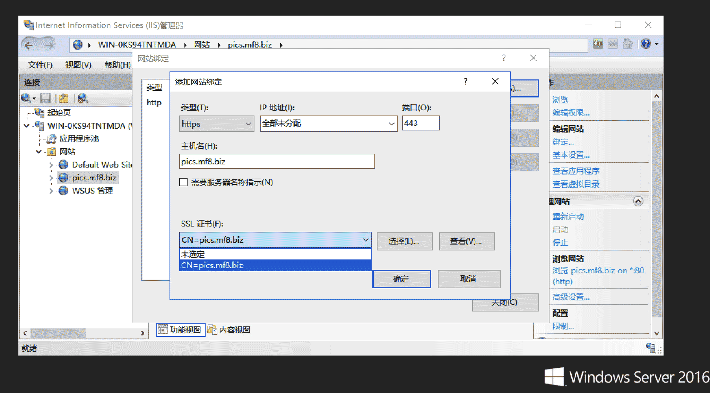
Task: Click the Default Web Site globe icon
Action: (x=63, y=165)
